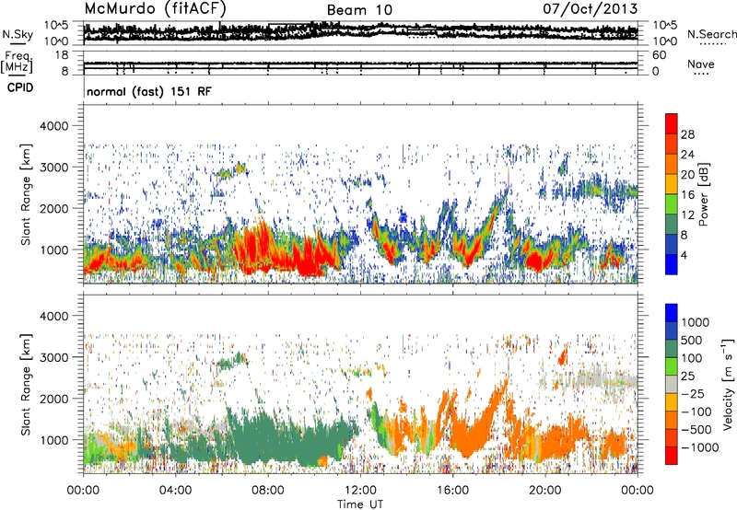The image size is (737, 510).
Task: Click the "Beam 10" heading
Action: (359, 10)
